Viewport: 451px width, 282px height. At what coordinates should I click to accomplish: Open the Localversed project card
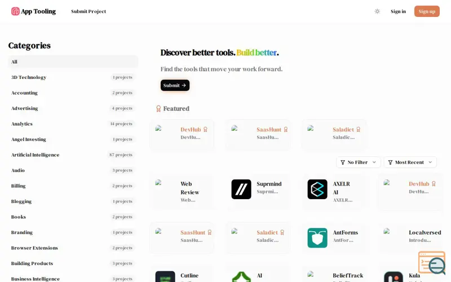click(410, 238)
